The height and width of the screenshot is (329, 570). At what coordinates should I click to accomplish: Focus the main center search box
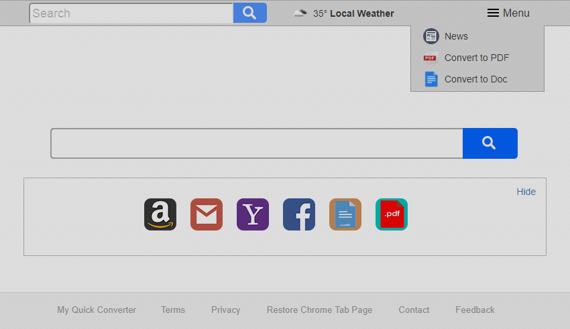click(256, 143)
